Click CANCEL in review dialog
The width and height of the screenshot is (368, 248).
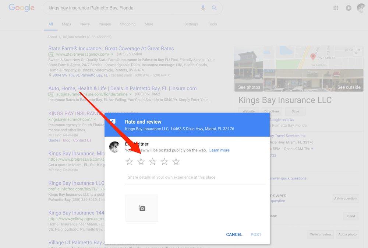click(234, 234)
